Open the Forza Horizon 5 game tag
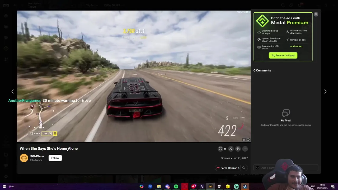 coord(228,168)
